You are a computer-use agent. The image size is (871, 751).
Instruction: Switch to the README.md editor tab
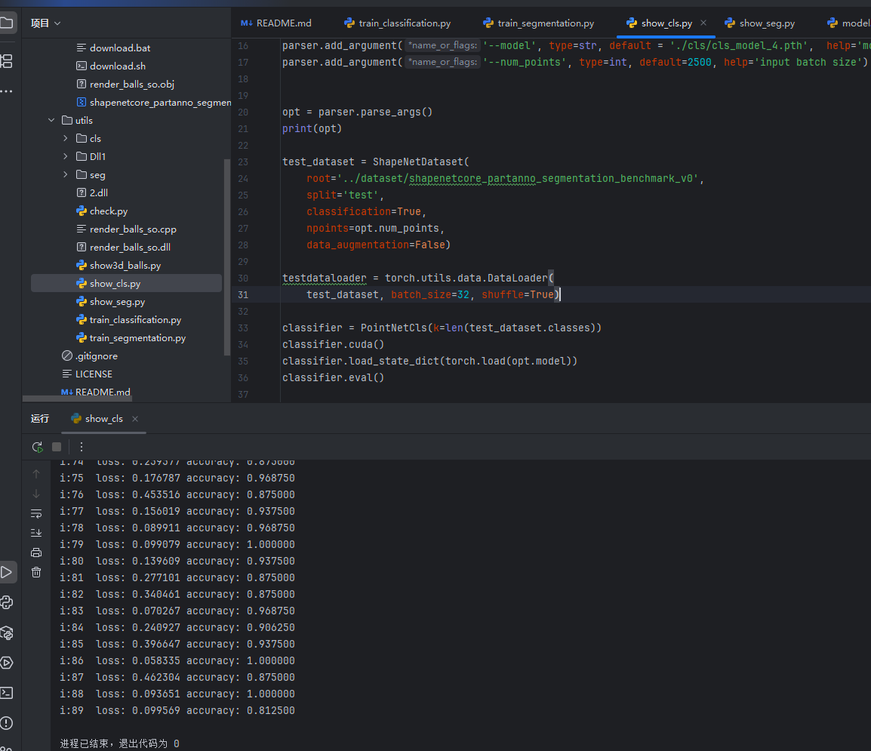(x=276, y=23)
